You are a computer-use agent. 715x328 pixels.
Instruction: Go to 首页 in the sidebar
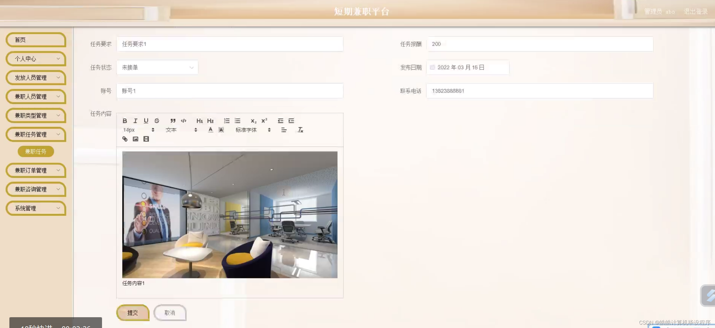[x=36, y=40]
